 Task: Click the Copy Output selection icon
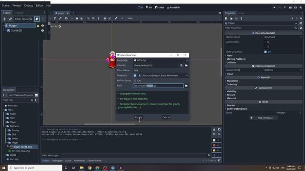(219, 130)
